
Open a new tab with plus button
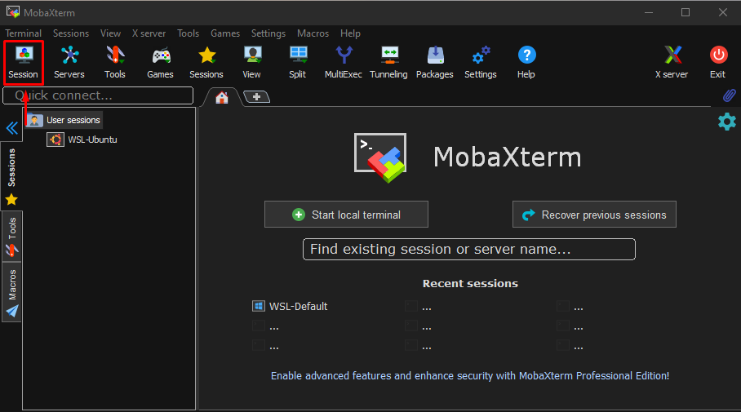click(x=256, y=97)
